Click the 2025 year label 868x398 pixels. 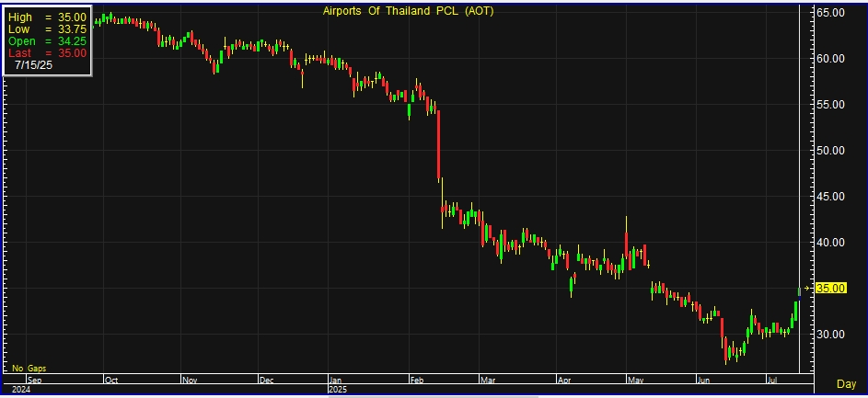pyautogui.click(x=338, y=389)
